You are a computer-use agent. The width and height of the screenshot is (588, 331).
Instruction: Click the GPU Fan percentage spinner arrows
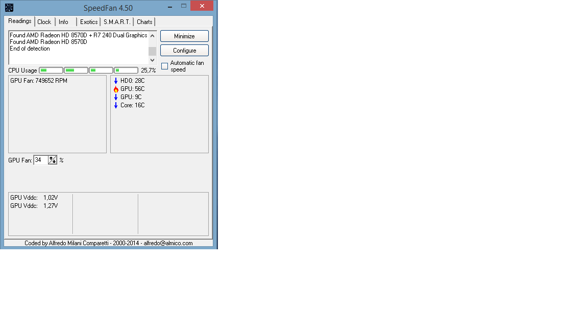[x=53, y=160]
